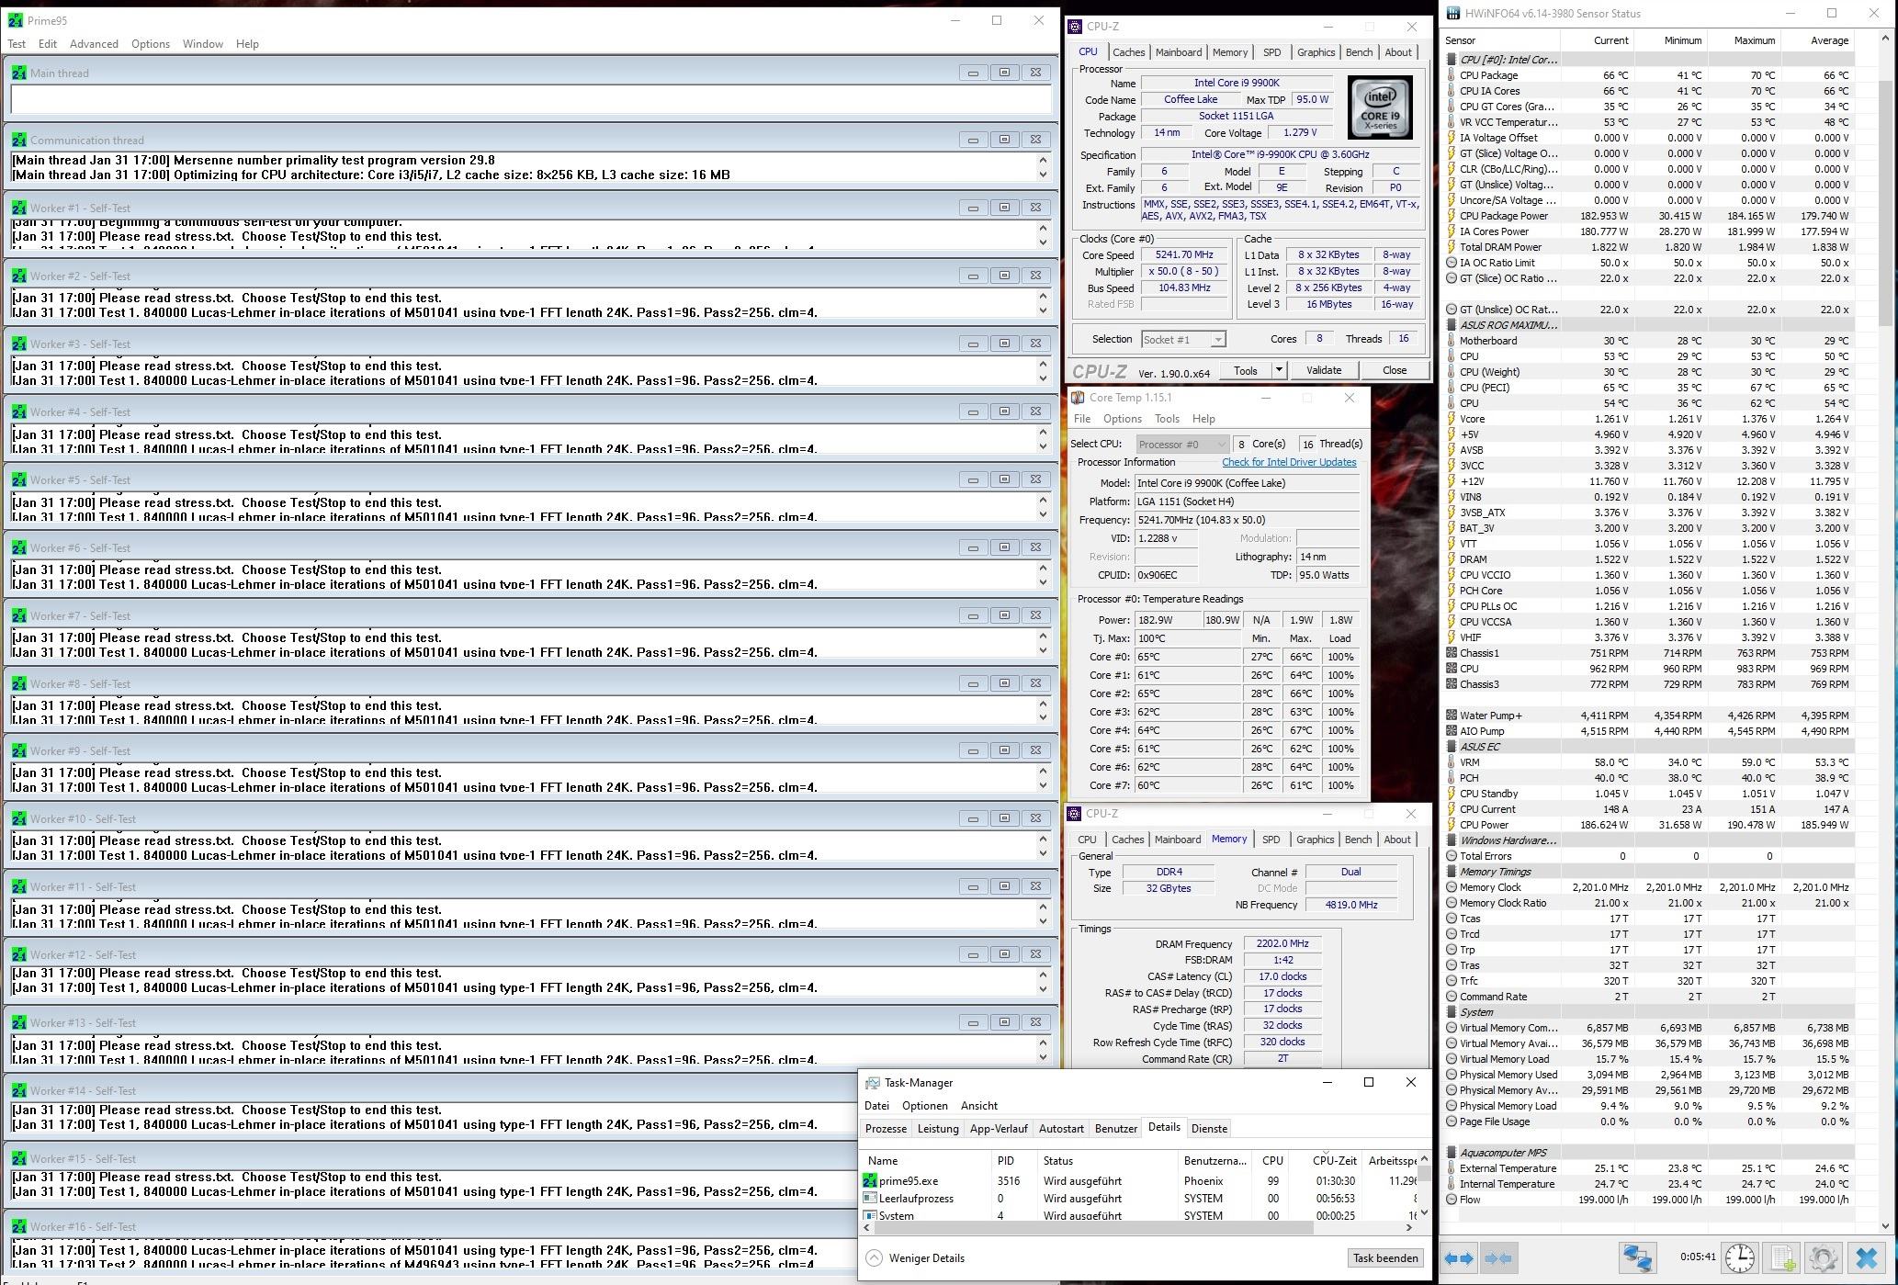The width and height of the screenshot is (1898, 1285).
Task: Open Task-Manager Ansicht menu
Action: point(979,1106)
